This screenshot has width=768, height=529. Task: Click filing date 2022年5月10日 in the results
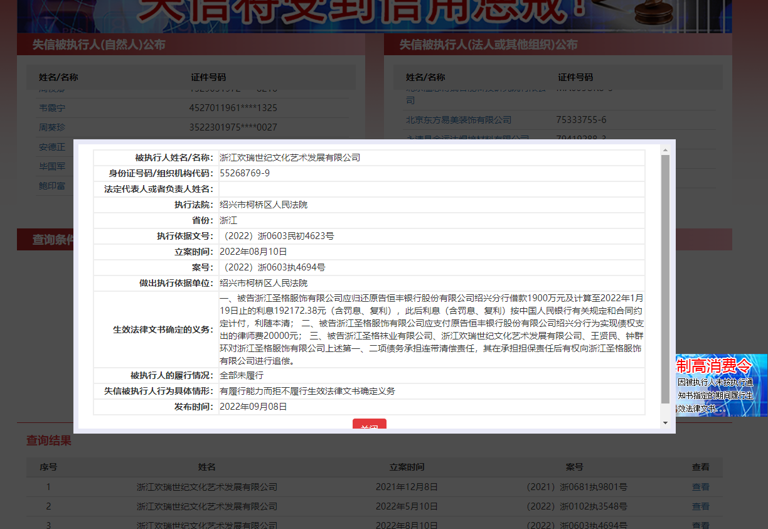pos(407,506)
